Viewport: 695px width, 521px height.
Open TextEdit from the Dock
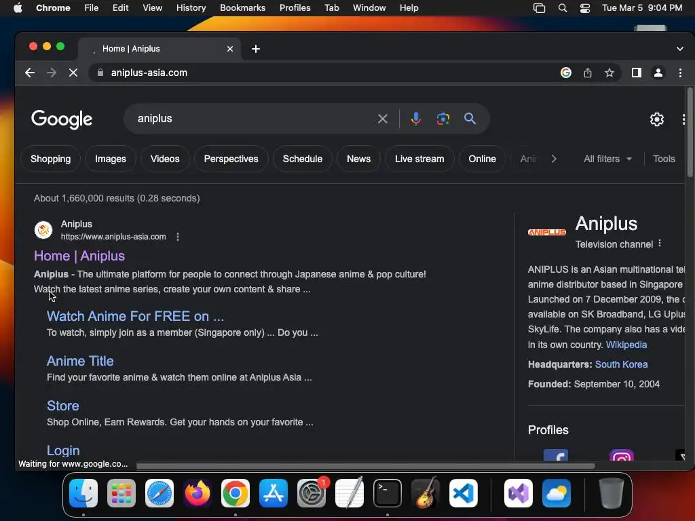[350, 493]
